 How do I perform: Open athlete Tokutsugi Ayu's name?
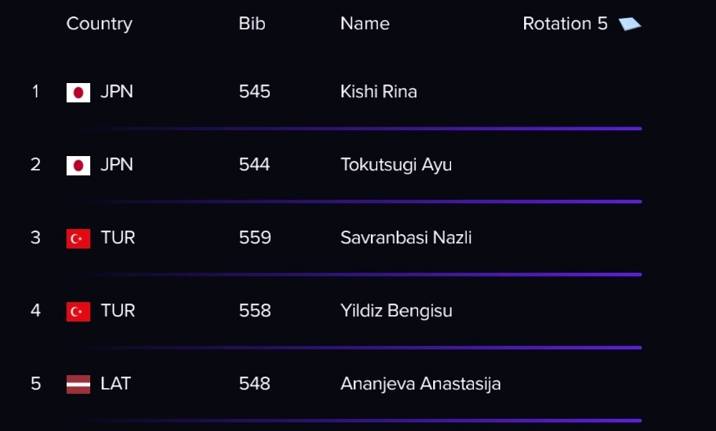(396, 165)
